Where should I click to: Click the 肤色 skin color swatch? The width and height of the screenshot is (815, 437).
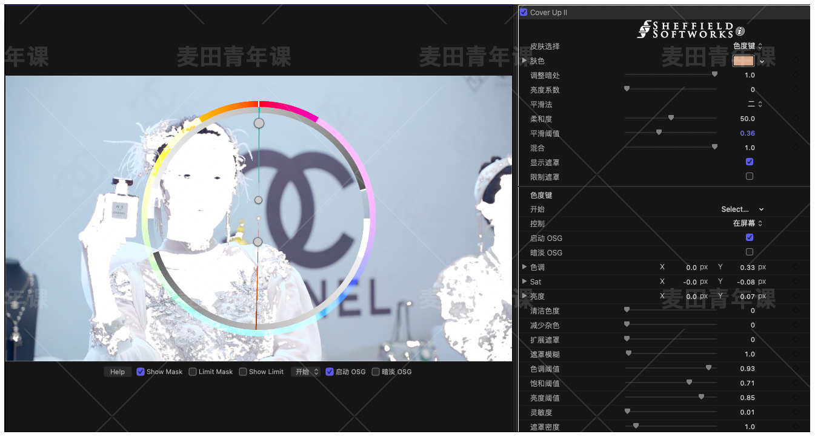(743, 61)
